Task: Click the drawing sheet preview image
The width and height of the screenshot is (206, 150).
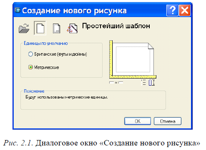Action: click(x=133, y=59)
